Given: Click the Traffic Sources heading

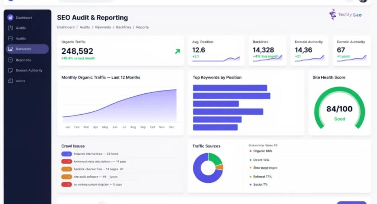Looking at the screenshot, I should pyautogui.click(x=206, y=146).
